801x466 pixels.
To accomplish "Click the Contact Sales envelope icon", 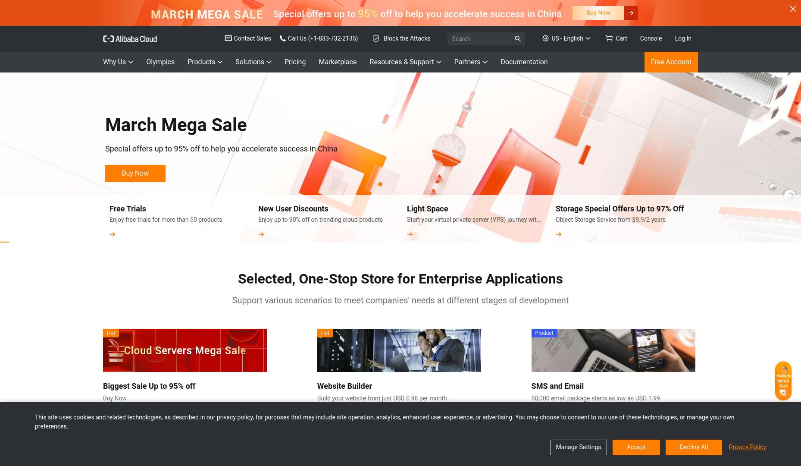I will (228, 38).
